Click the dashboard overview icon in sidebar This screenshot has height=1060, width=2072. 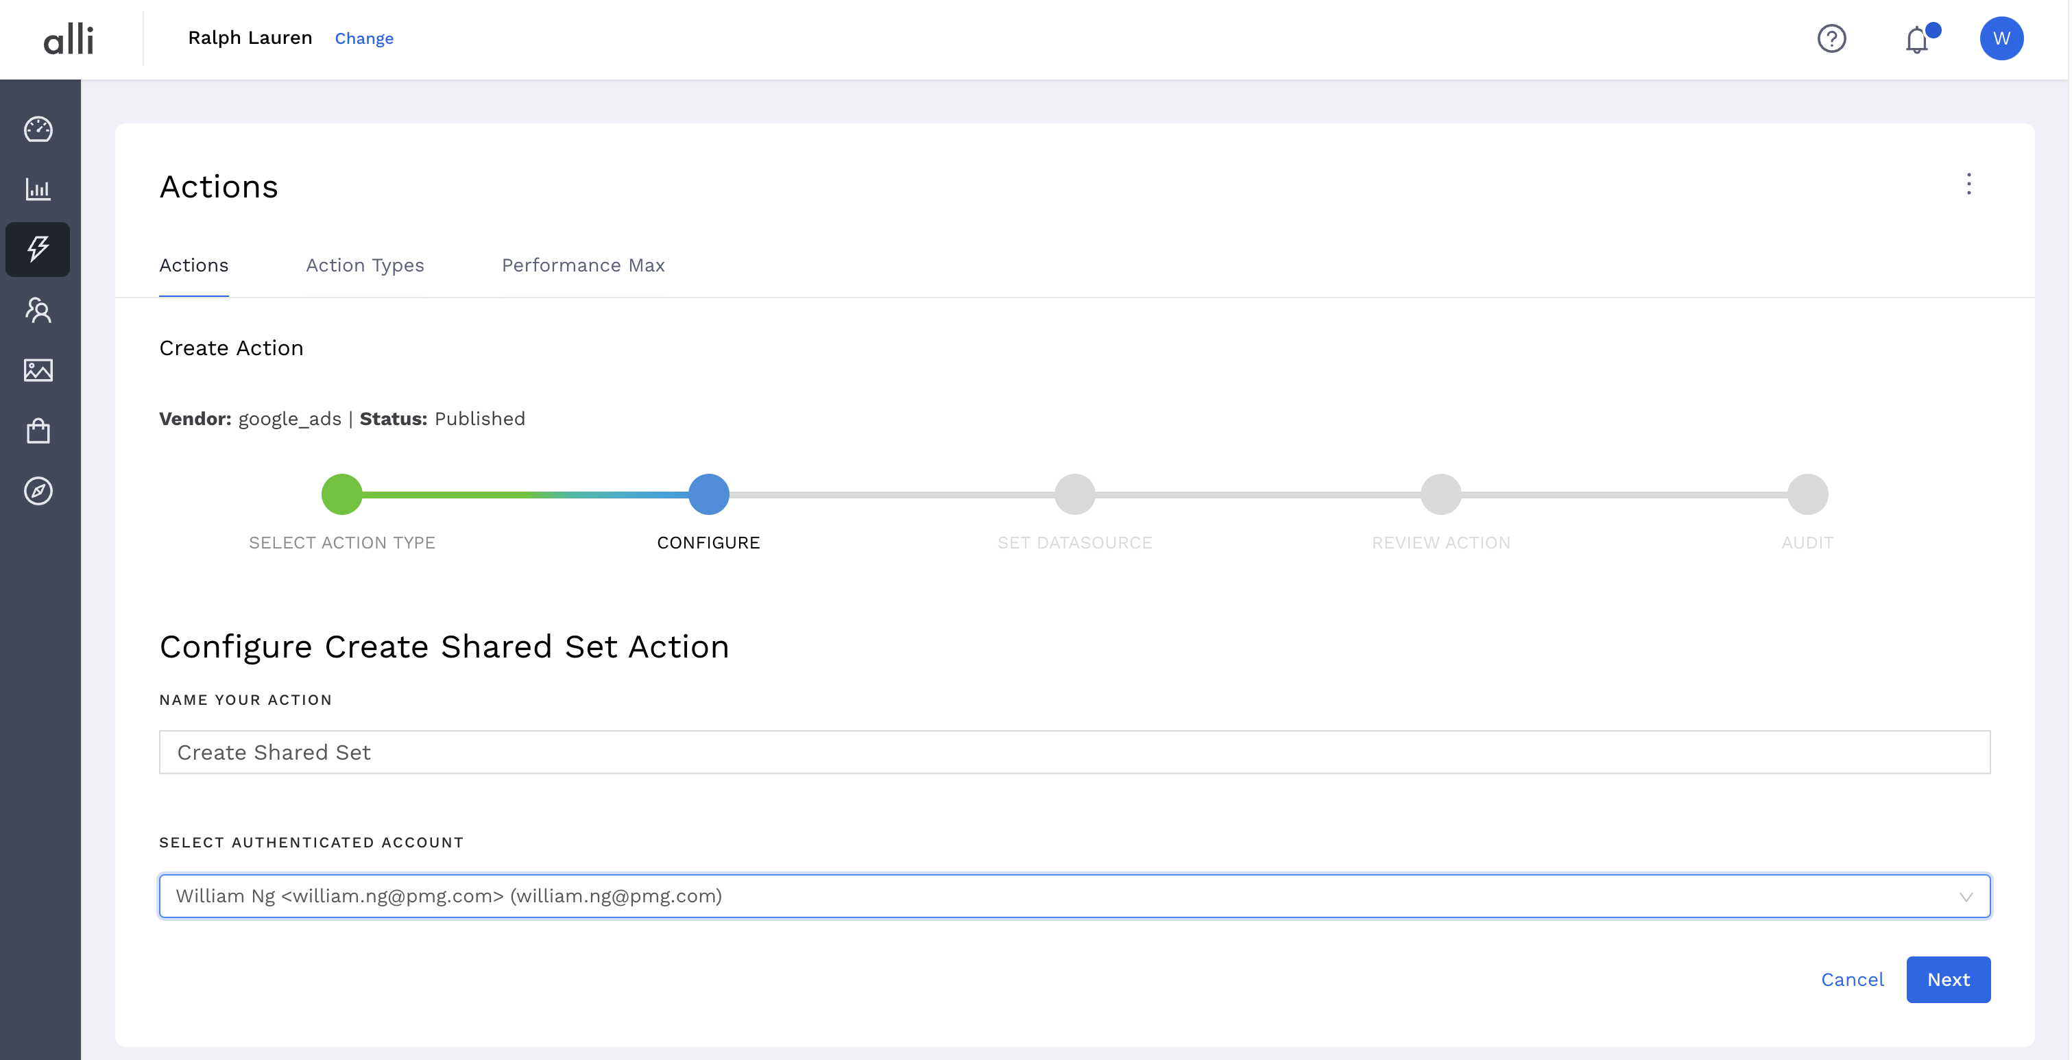pyautogui.click(x=39, y=128)
